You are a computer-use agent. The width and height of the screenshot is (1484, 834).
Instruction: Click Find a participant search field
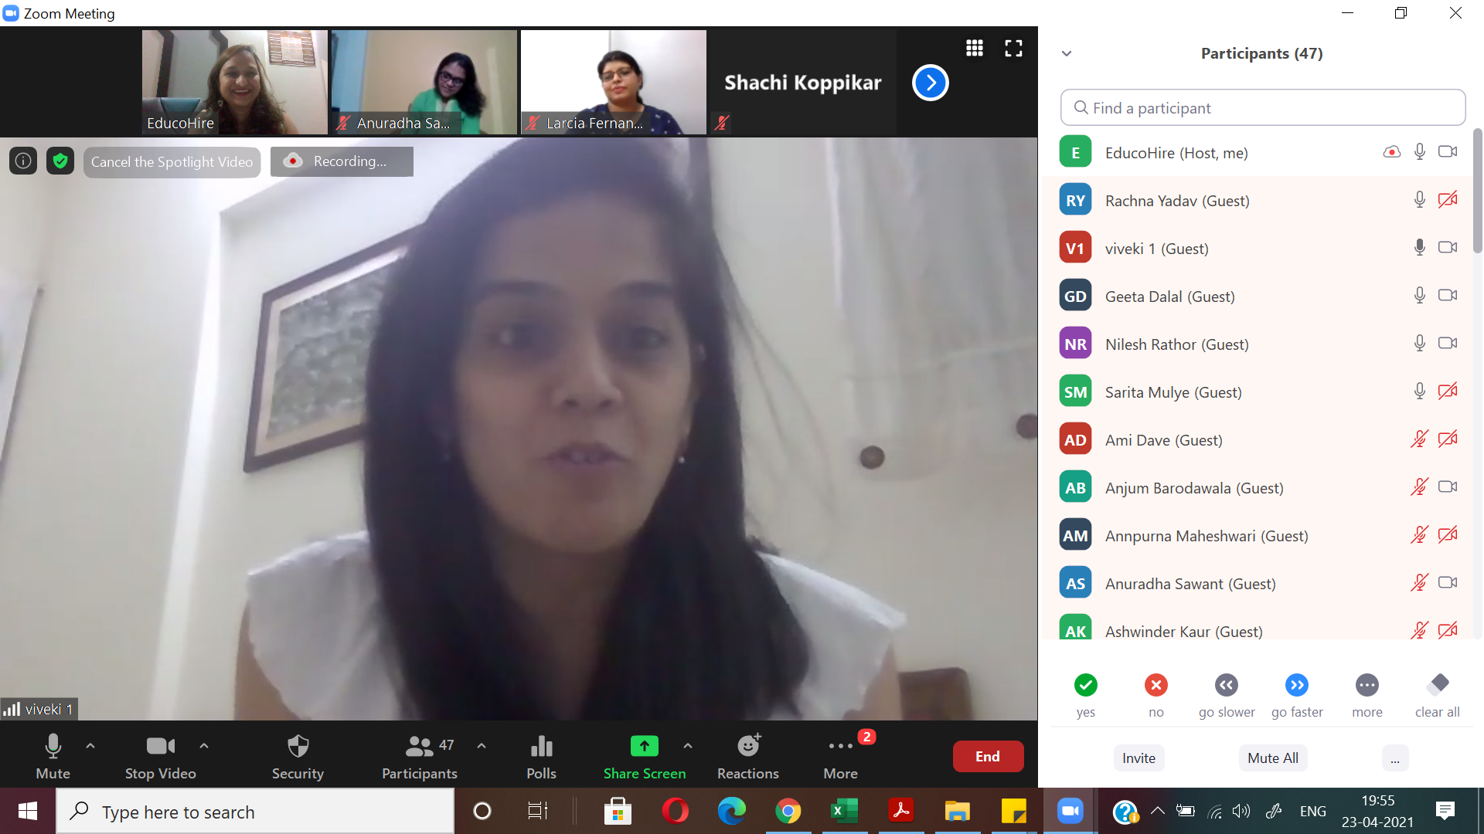[x=1263, y=108]
